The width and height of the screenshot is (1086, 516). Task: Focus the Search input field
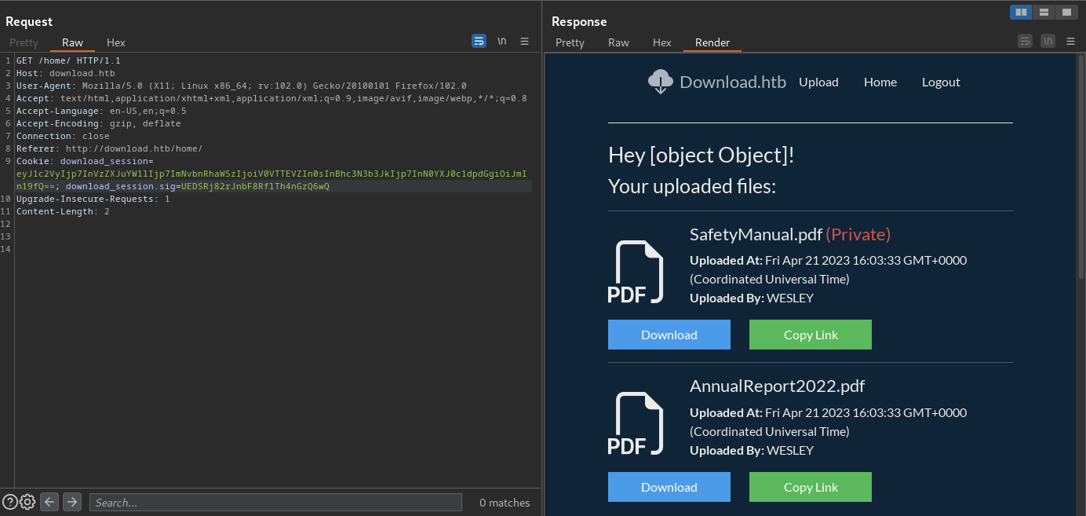(x=275, y=503)
